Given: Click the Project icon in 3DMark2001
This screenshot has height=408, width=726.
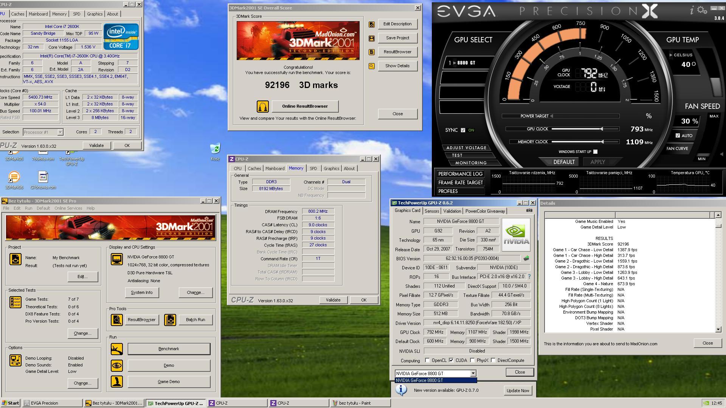Looking at the screenshot, I should click(16, 259).
